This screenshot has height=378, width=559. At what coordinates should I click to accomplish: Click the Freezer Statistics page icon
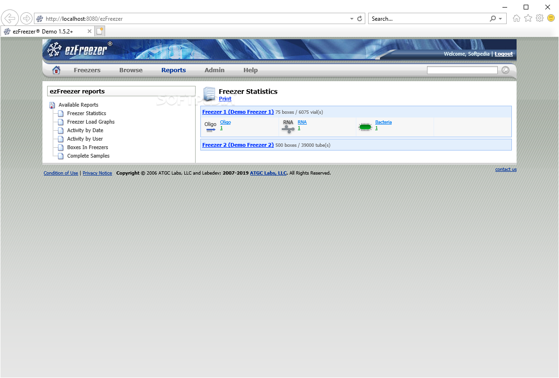tap(61, 114)
